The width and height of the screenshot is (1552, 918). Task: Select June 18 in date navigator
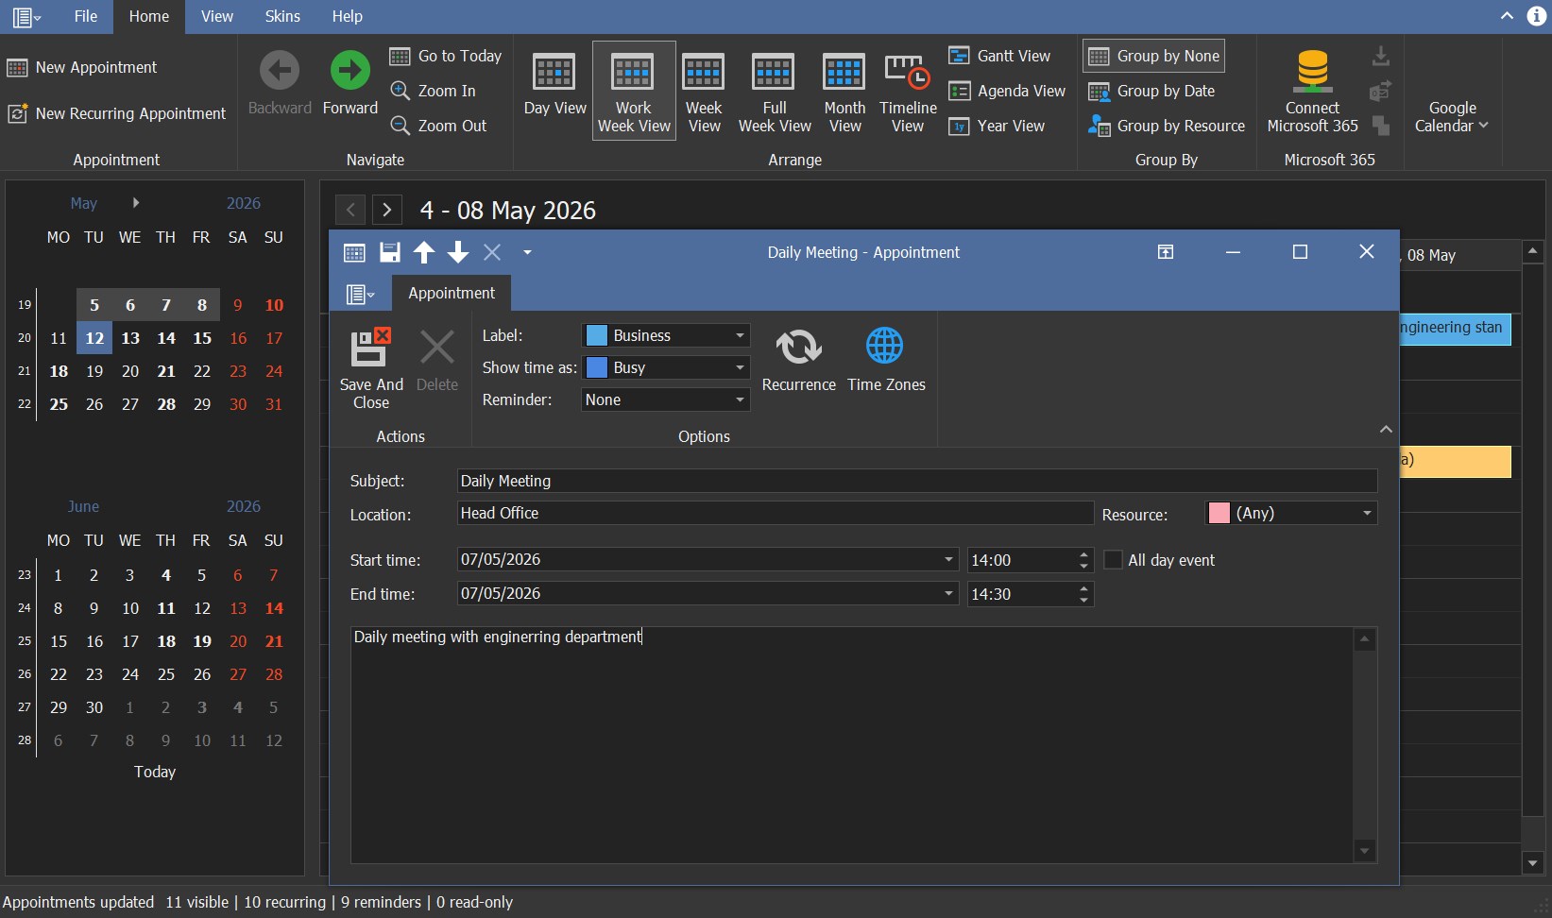166,641
